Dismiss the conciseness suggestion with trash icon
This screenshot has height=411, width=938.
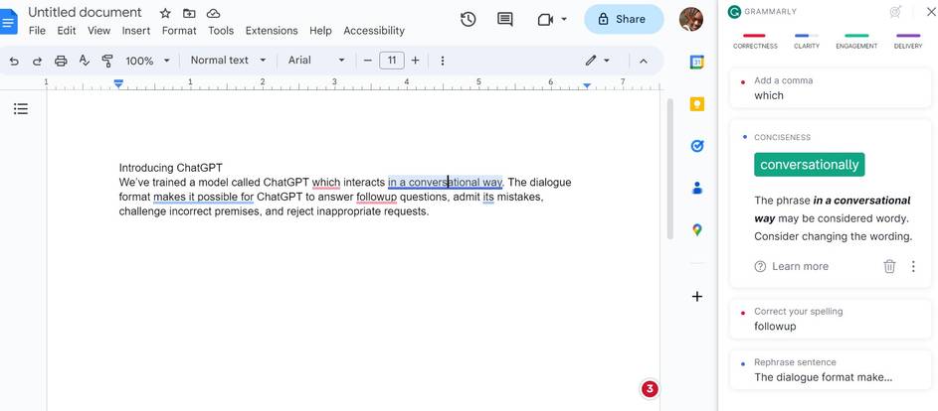(x=889, y=266)
